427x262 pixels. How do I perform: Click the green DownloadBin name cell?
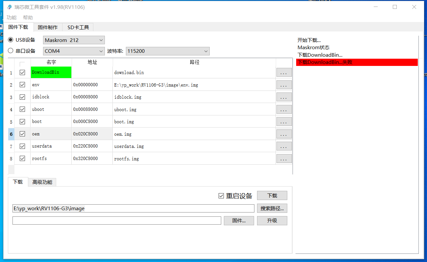coord(51,72)
